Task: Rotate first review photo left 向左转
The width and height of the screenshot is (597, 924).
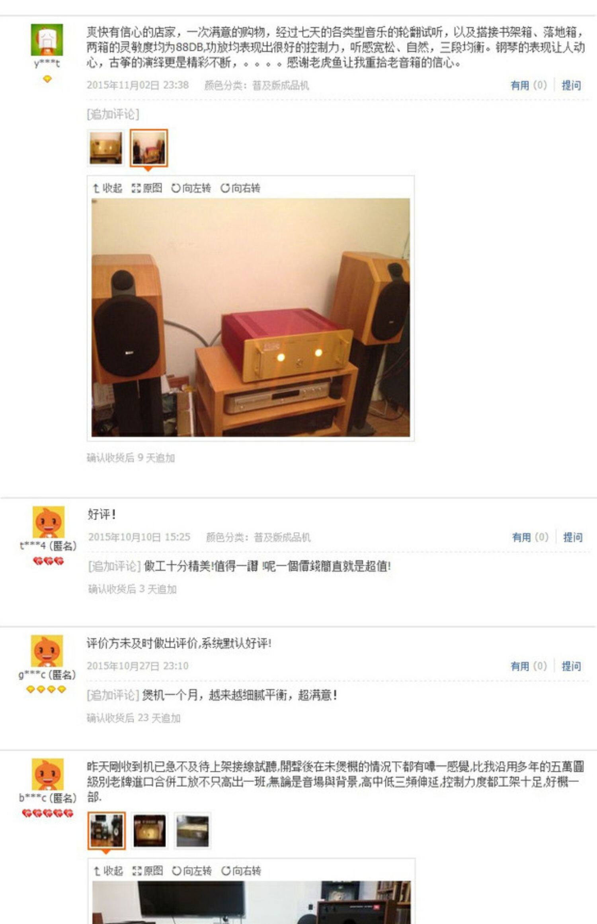Action: tap(191, 188)
